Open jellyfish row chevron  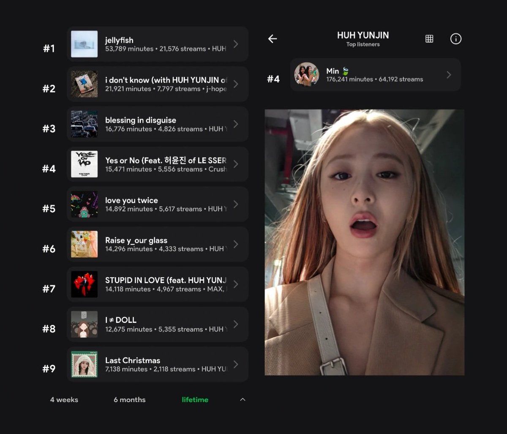pyautogui.click(x=236, y=44)
